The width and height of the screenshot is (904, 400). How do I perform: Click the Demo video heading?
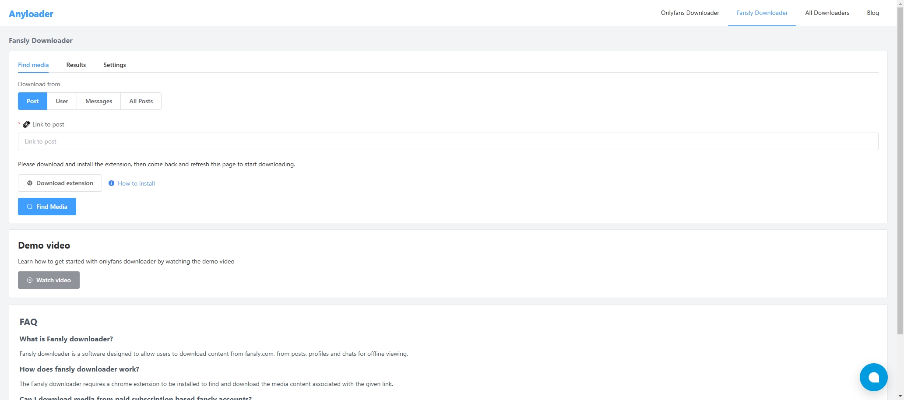(x=44, y=246)
